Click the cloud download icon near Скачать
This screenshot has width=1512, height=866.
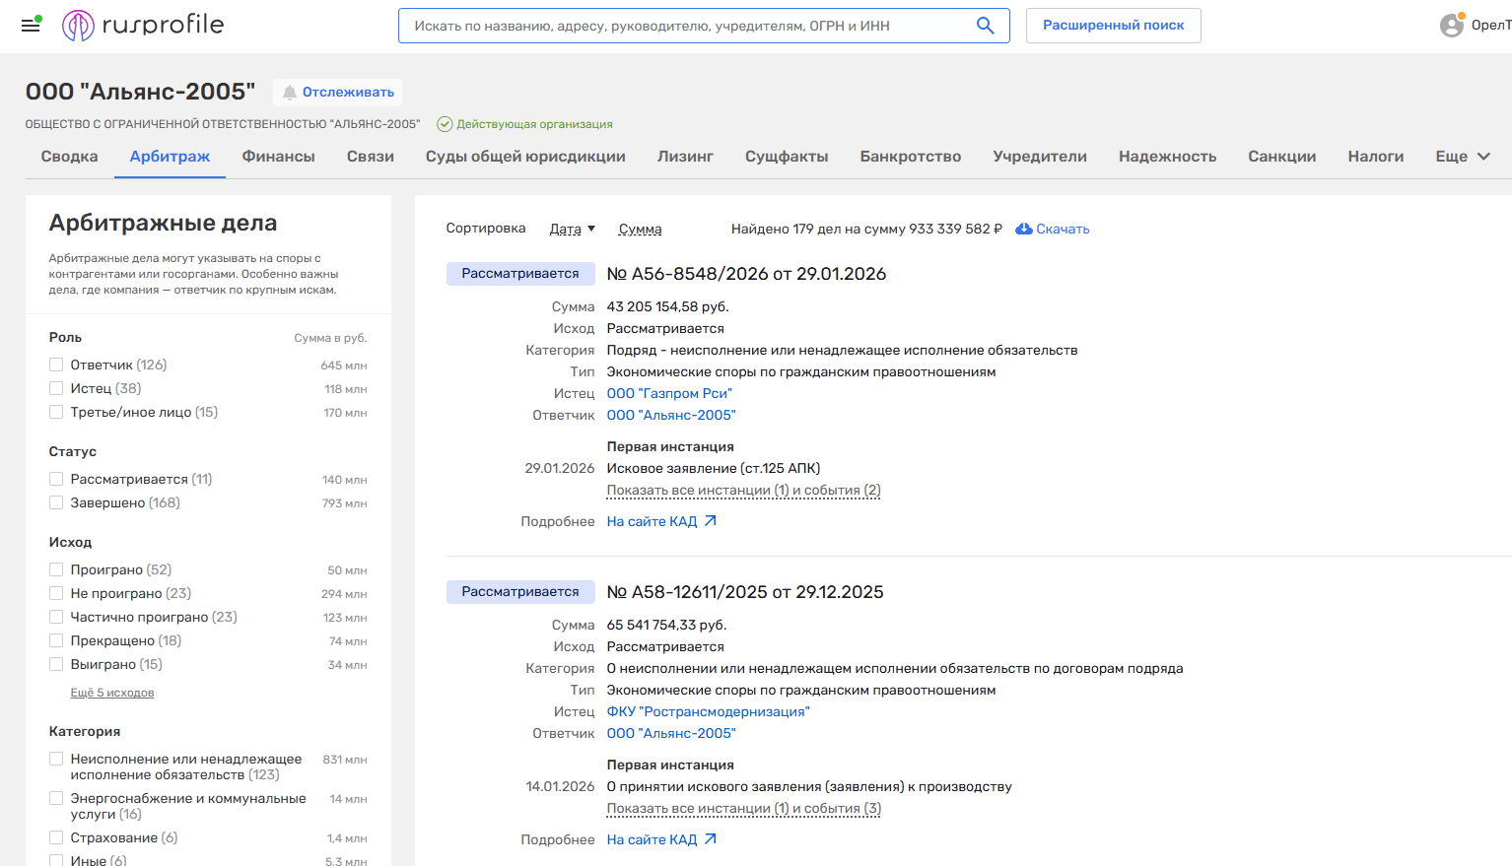click(1024, 229)
